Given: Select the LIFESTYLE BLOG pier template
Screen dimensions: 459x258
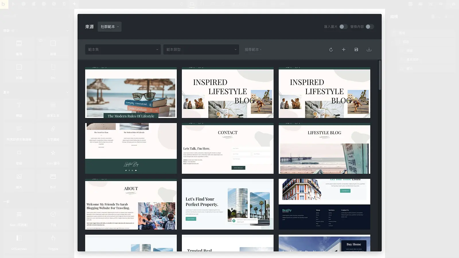Looking at the screenshot, I should tap(324, 148).
